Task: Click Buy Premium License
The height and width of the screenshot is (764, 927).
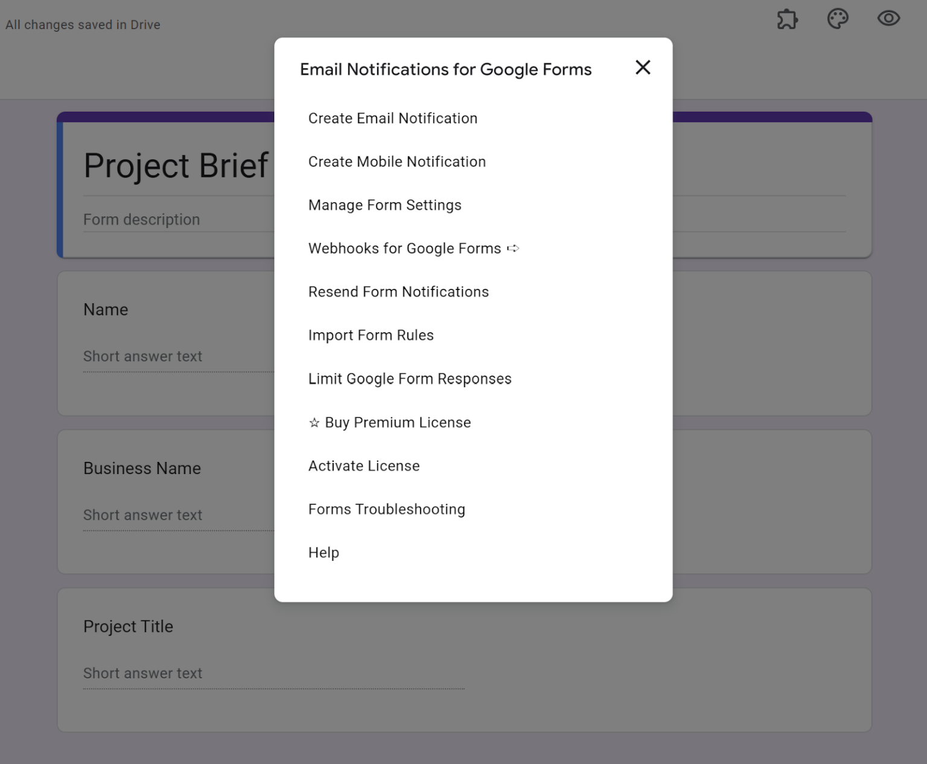Action: click(398, 423)
